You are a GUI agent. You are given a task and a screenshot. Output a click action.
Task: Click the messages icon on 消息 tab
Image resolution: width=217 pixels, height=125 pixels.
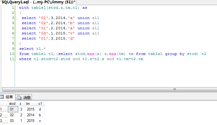pyautogui.click(x=19, y=97)
